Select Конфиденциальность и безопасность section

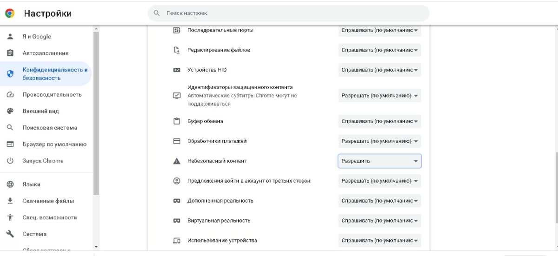[46, 74]
